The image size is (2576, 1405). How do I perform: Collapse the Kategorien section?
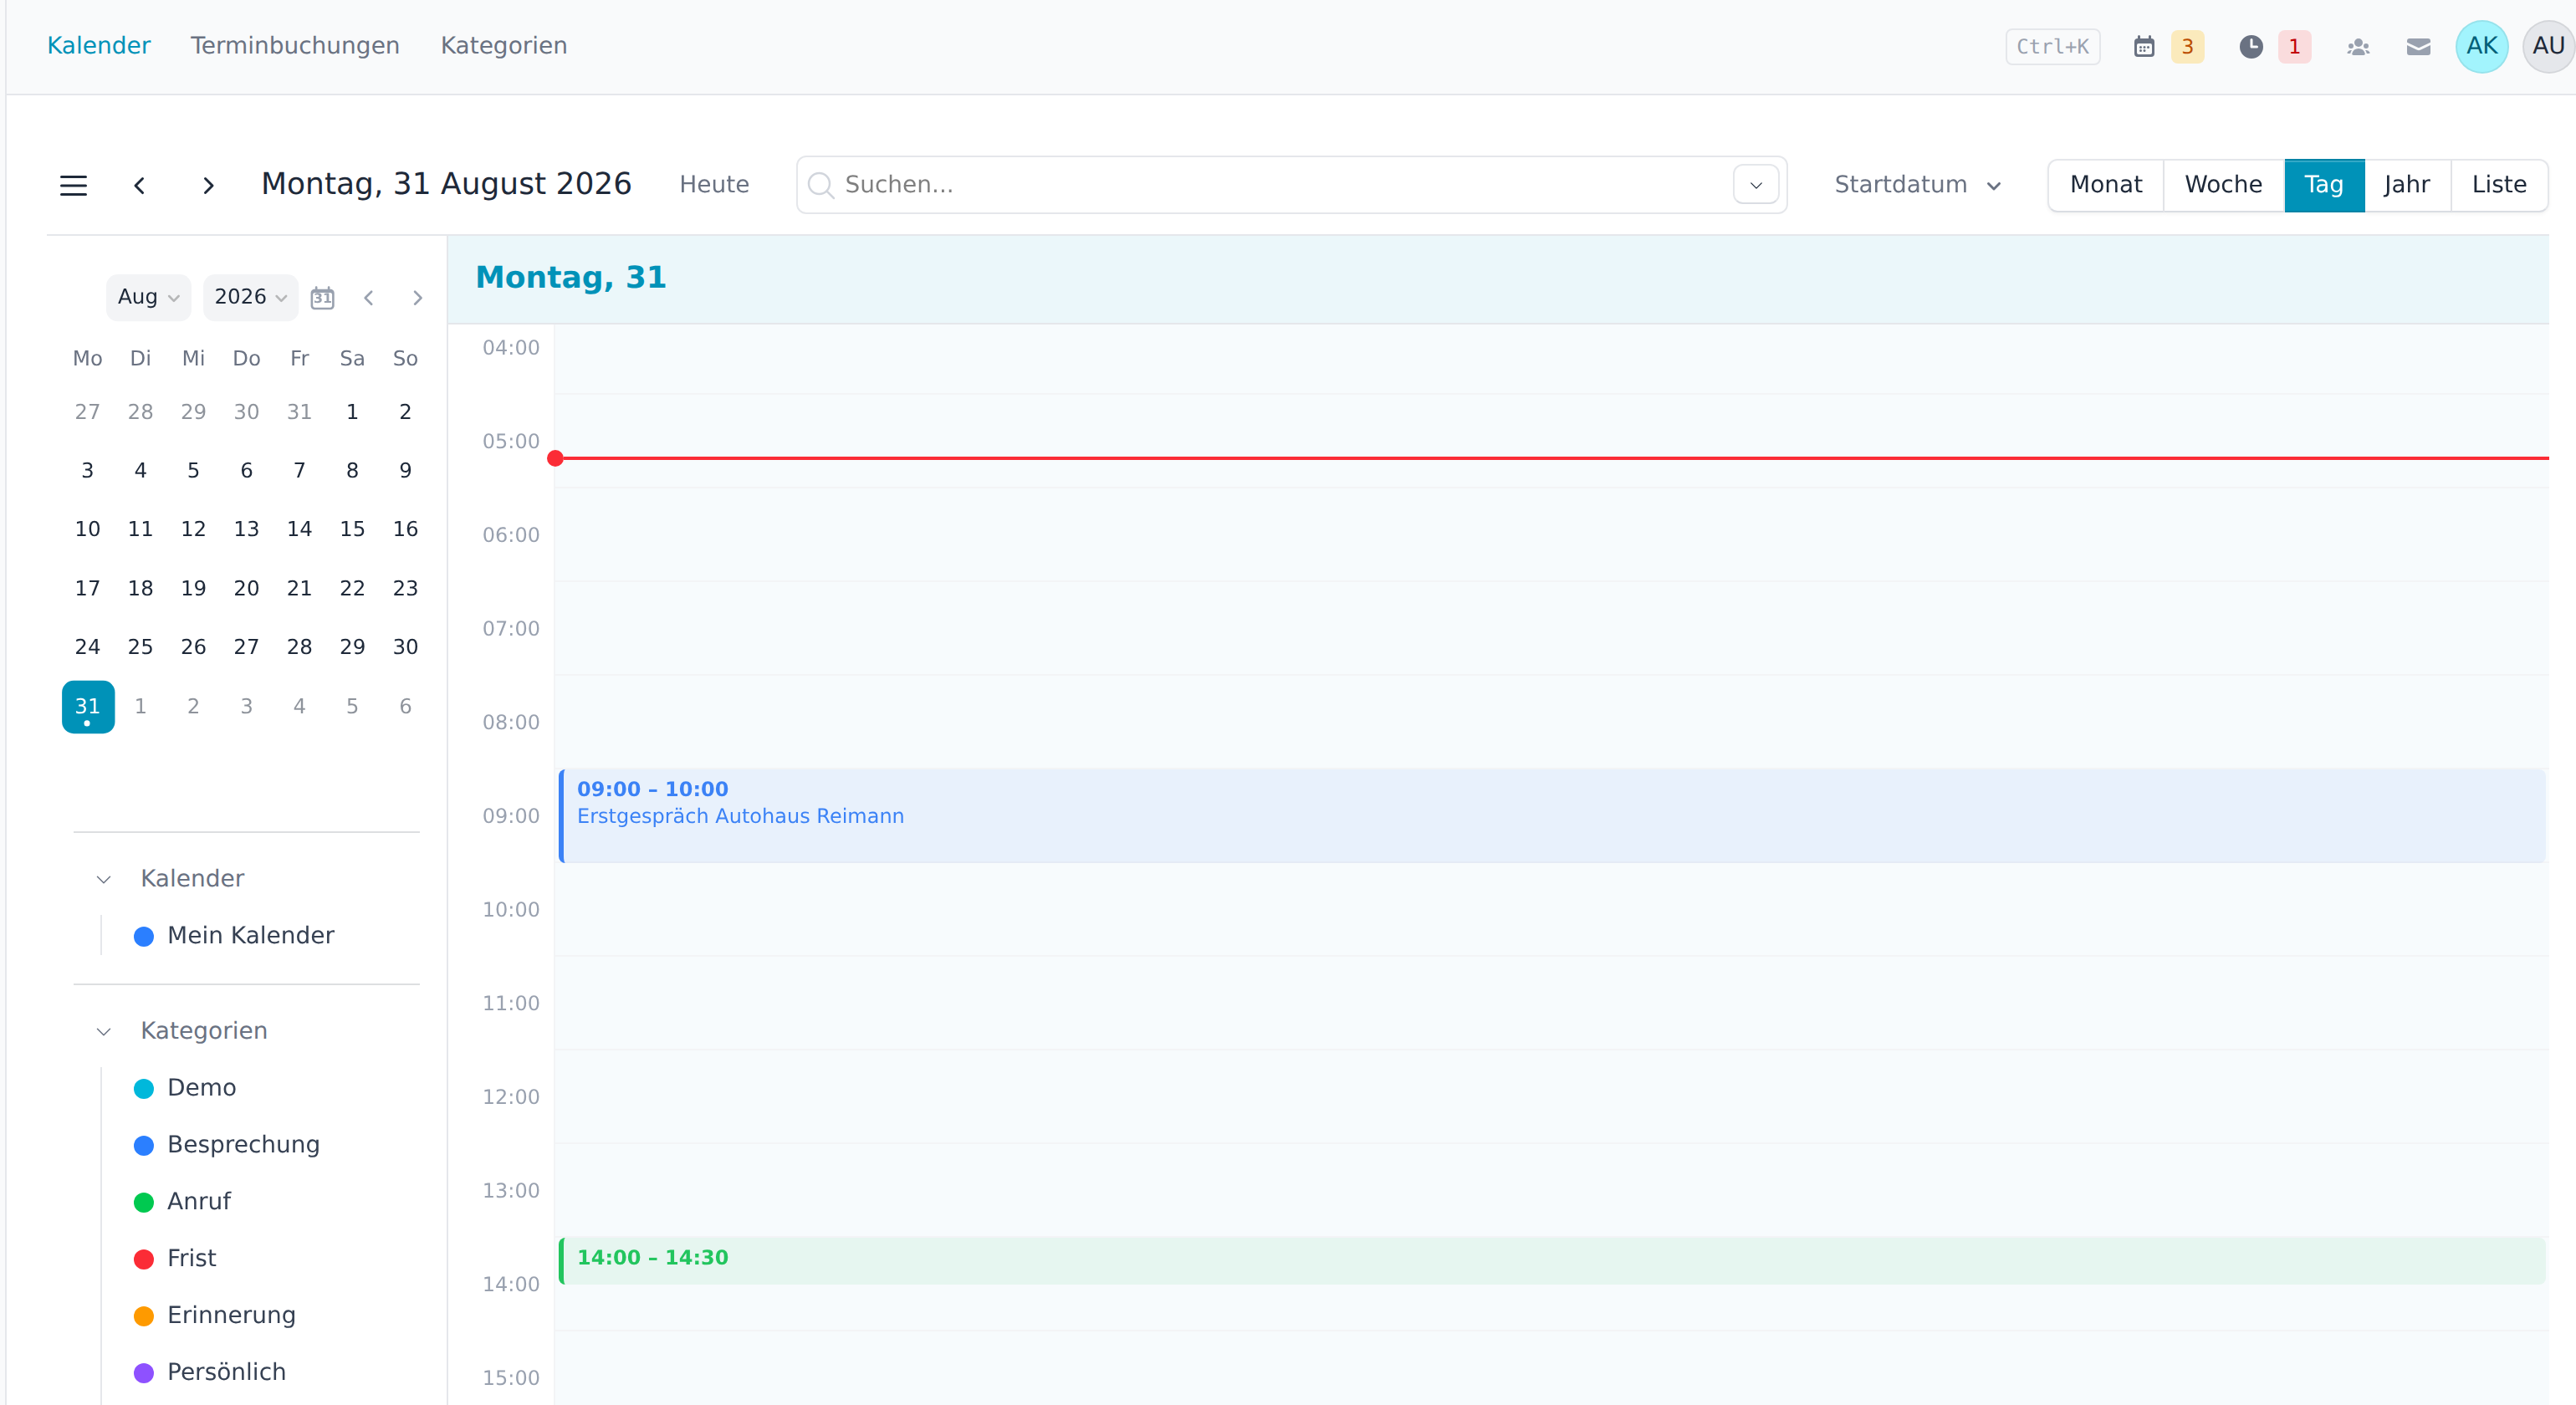coord(103,1031)
